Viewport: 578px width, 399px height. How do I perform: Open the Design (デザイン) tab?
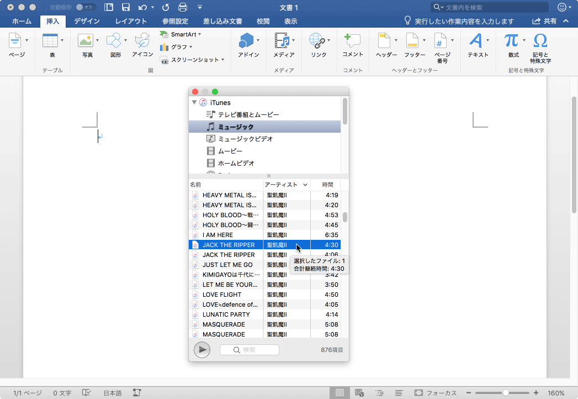pyautogui.click(x=87, y=21)
